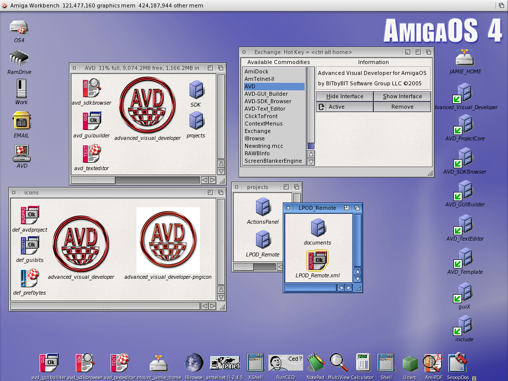
Task: Launch MultiView from the dock
Action: pyautogui.click(x=338, y=363)
